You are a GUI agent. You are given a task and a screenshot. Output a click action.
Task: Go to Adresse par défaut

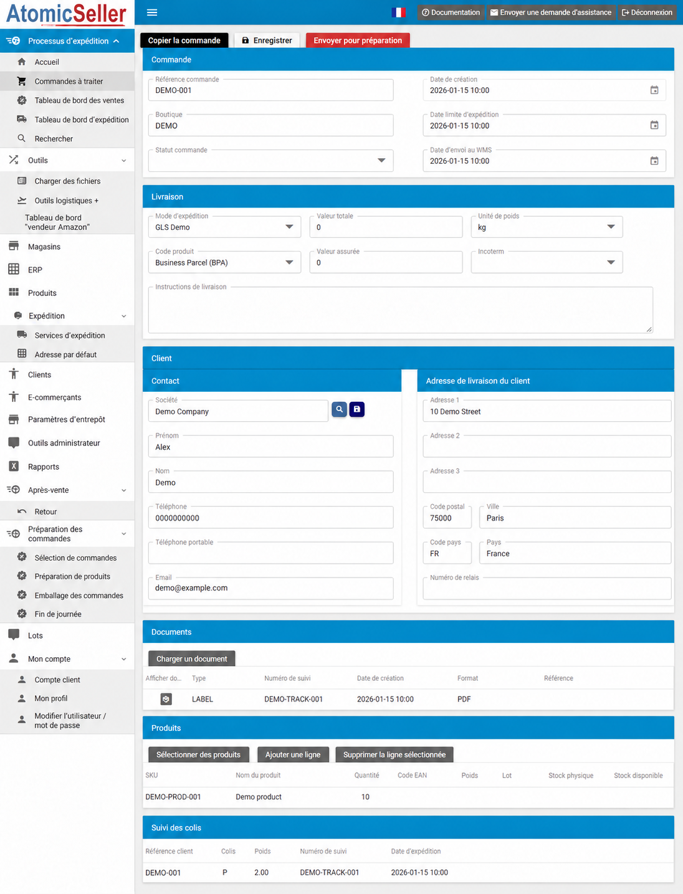tap(65, 354)
